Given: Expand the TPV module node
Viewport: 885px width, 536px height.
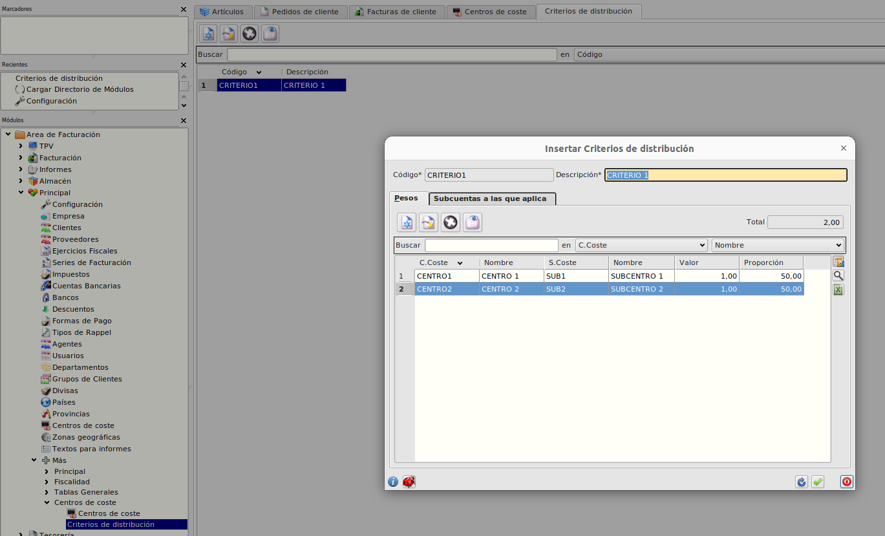Looking at the screenshot, I should [21, 146].
